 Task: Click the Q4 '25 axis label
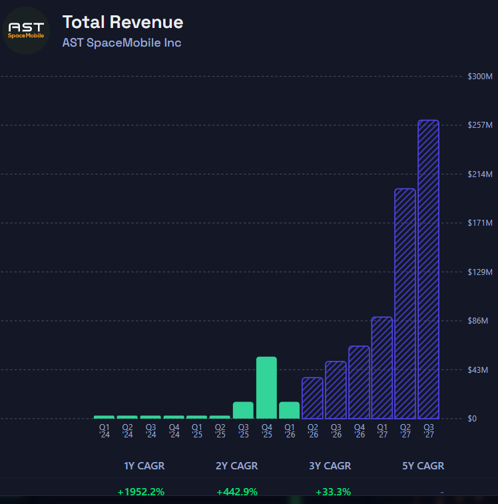coord(267,431)
